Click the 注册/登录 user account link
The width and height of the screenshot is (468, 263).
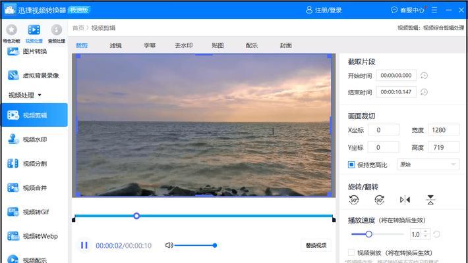tap(324, 10)
